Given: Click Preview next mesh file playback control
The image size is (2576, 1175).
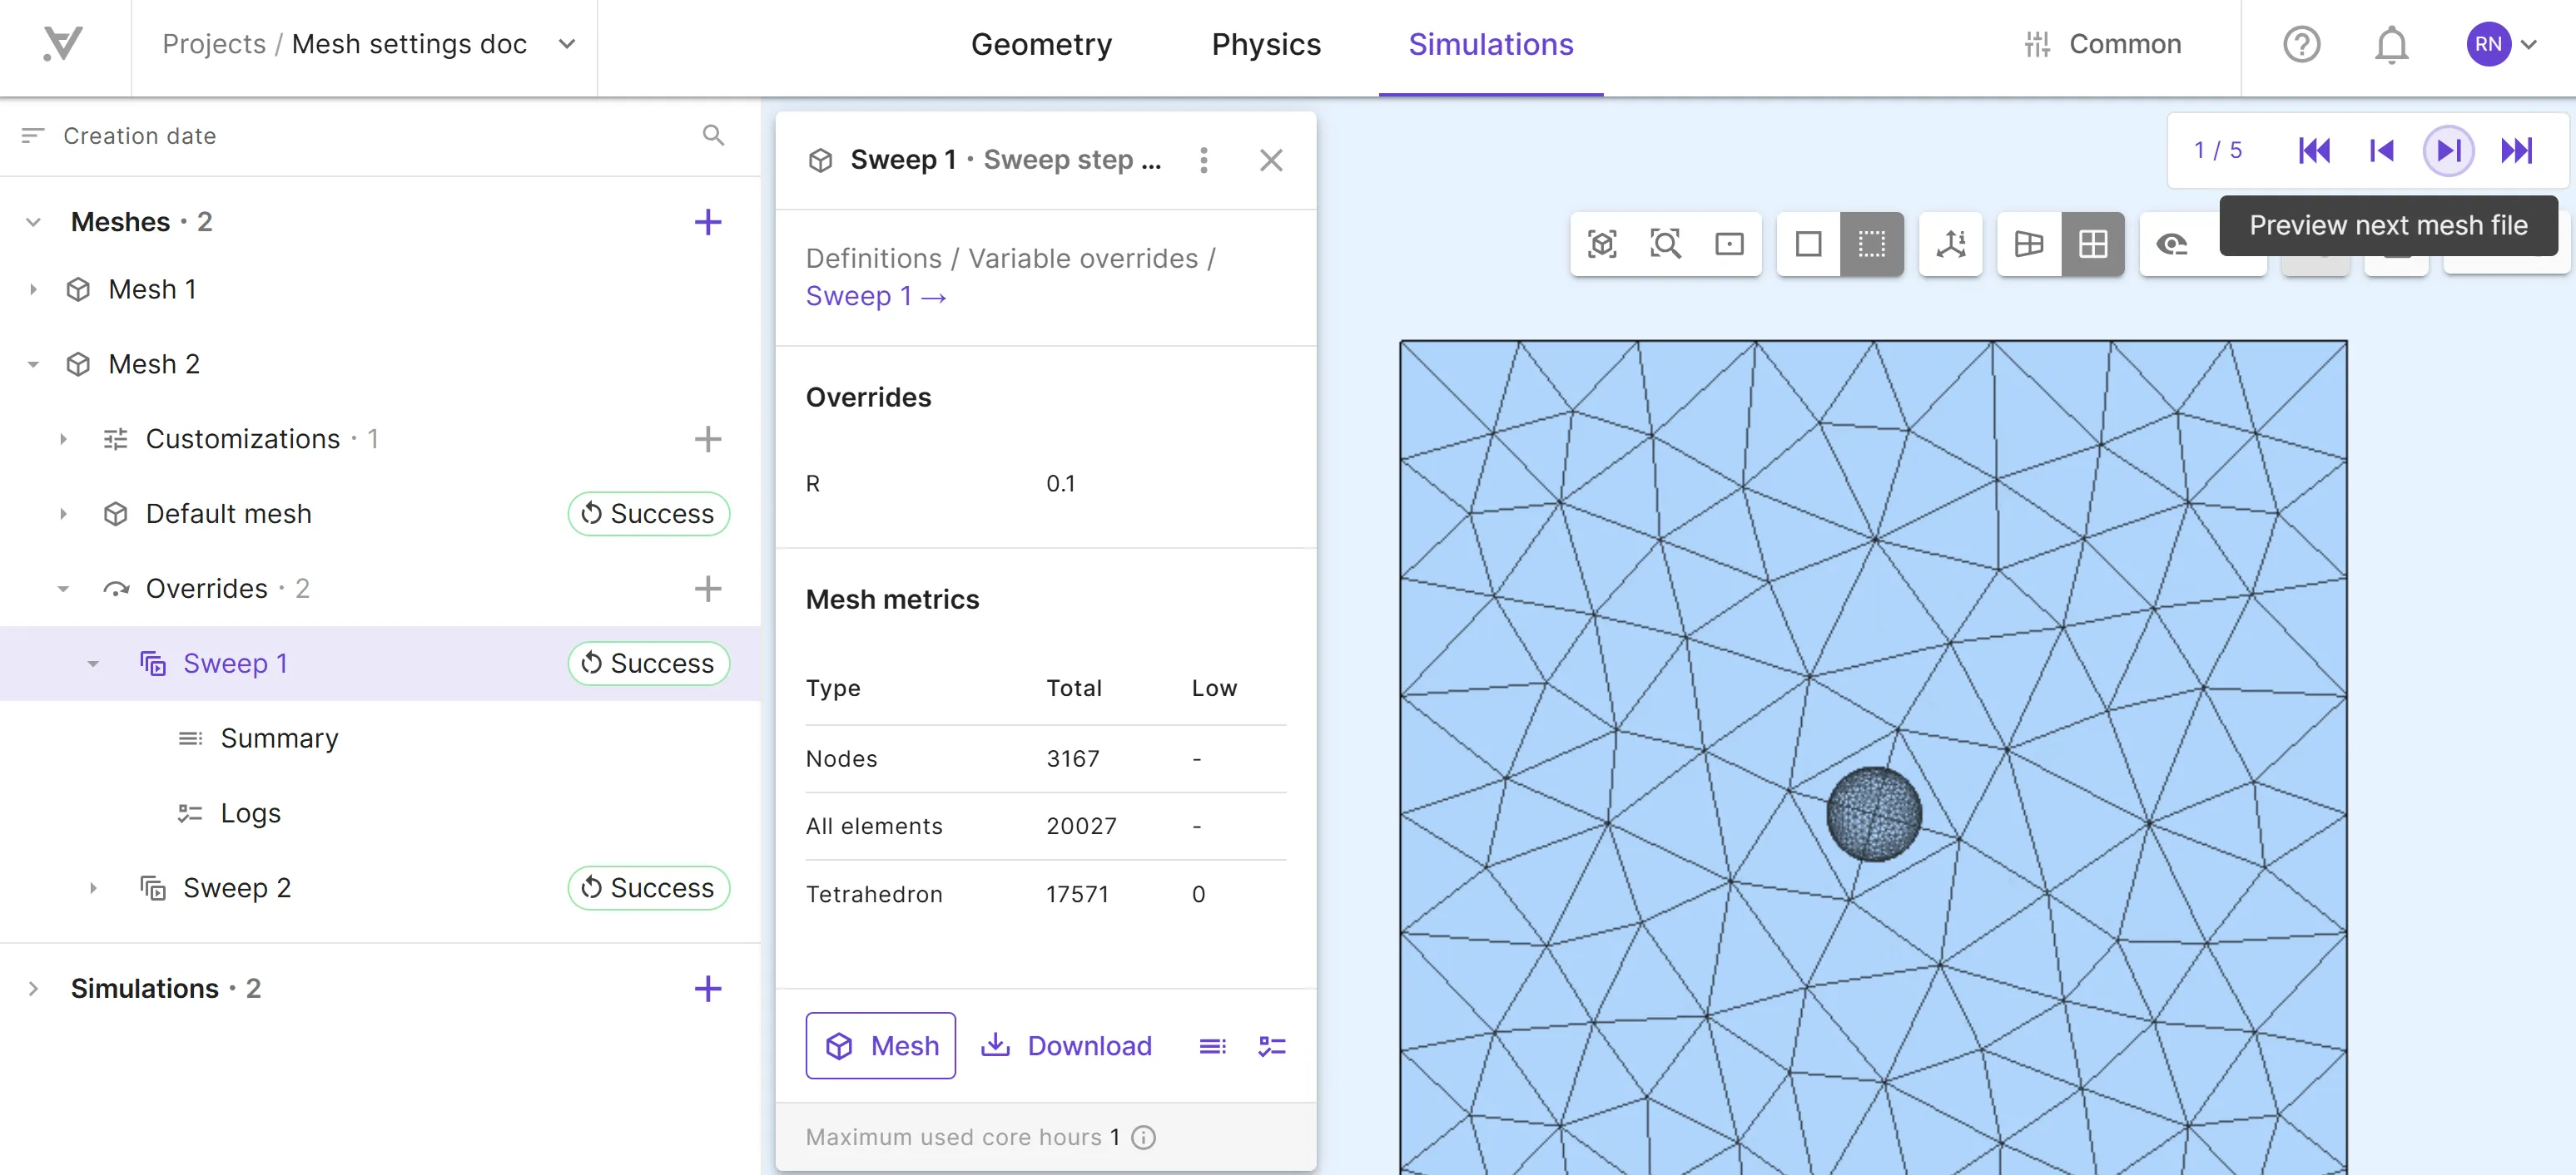Looking at the screenshot, I should pyautogui.click(x=2449, y=150).
